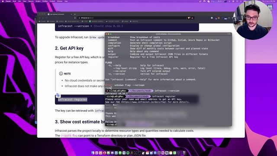Click the 'brew upda' inline code text

pos(97,37)
